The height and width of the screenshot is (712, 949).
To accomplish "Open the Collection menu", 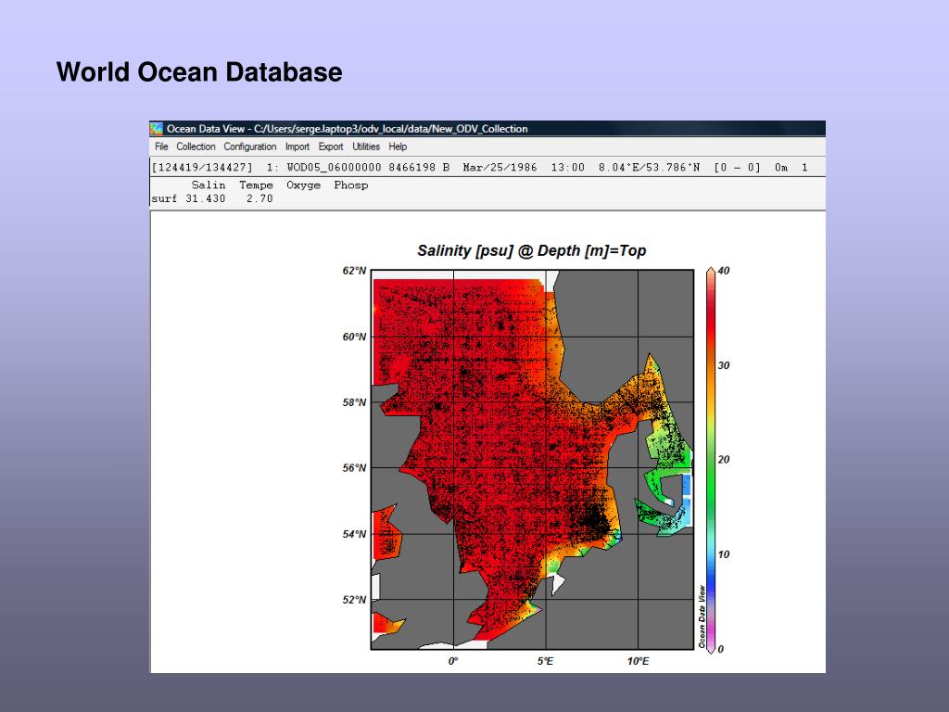I will pyautogui.click(x=196, y=146).
